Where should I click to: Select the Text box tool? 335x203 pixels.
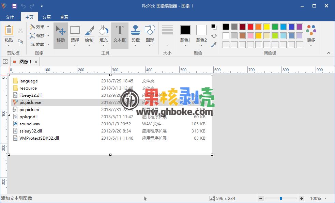(x=120, y=36)
